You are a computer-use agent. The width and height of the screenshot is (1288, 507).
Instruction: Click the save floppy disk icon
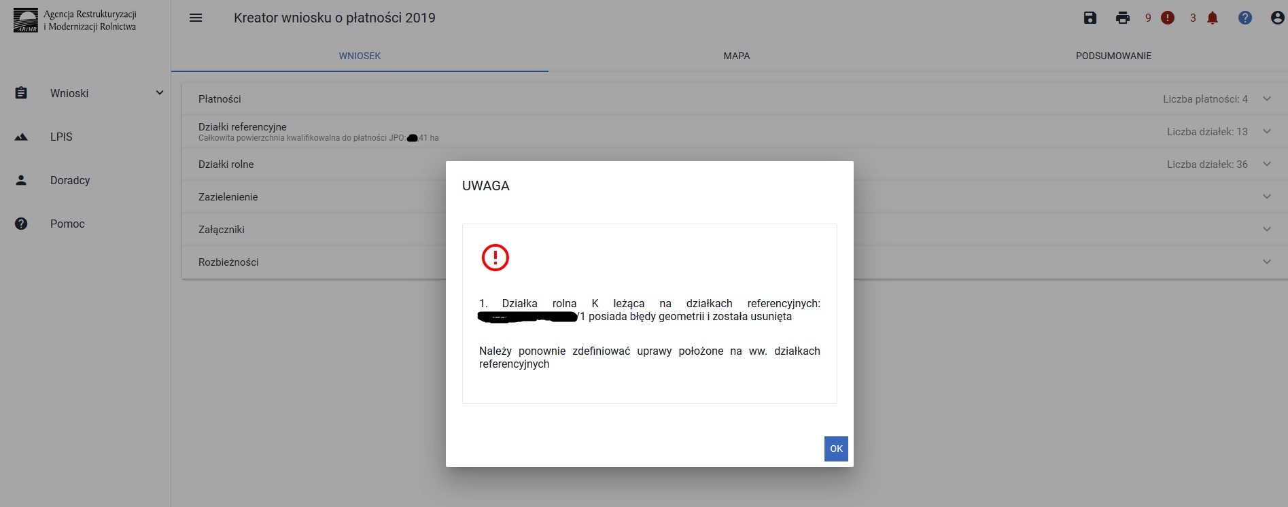click(1090, 18)
